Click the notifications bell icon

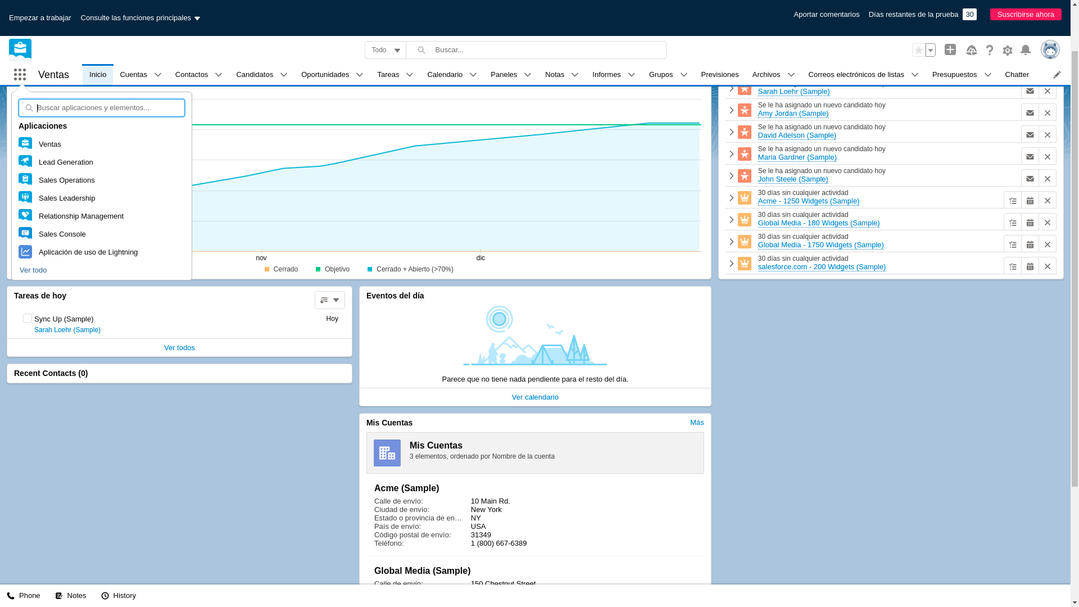click(x=1025, y=49)
